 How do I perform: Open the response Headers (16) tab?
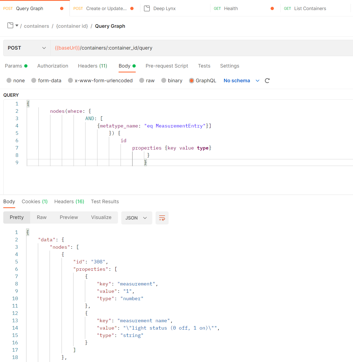[69, 202]
